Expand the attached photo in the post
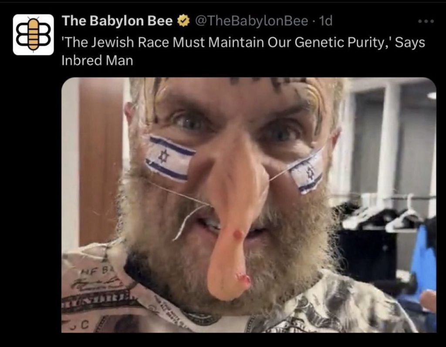The height and width of the screenshot is (347, 446). click(x=249, y=205)
